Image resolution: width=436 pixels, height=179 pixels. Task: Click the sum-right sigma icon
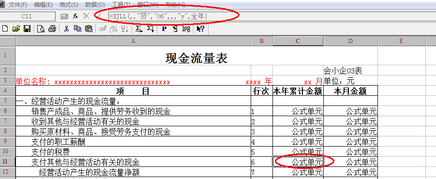point(139,29)
